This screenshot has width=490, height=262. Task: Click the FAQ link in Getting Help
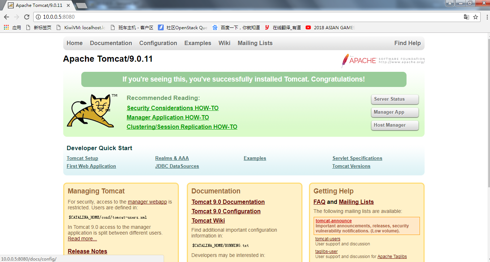click(319, 202)
